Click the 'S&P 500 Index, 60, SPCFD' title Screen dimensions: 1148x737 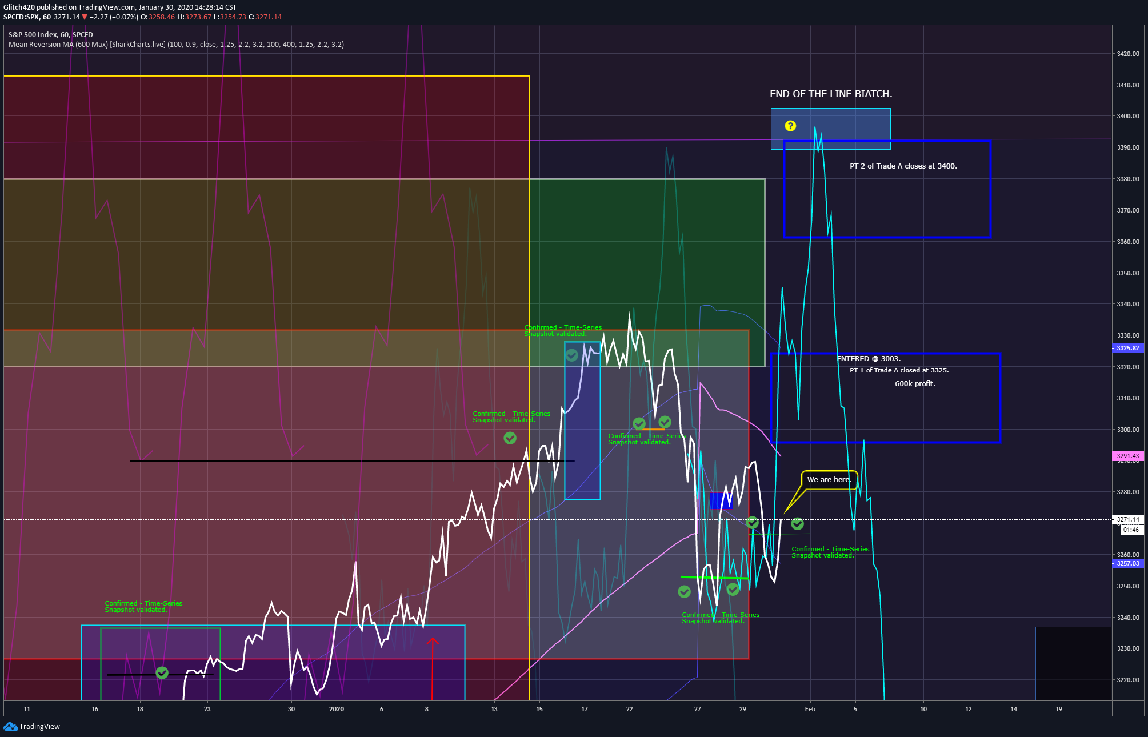click(51, 35)
